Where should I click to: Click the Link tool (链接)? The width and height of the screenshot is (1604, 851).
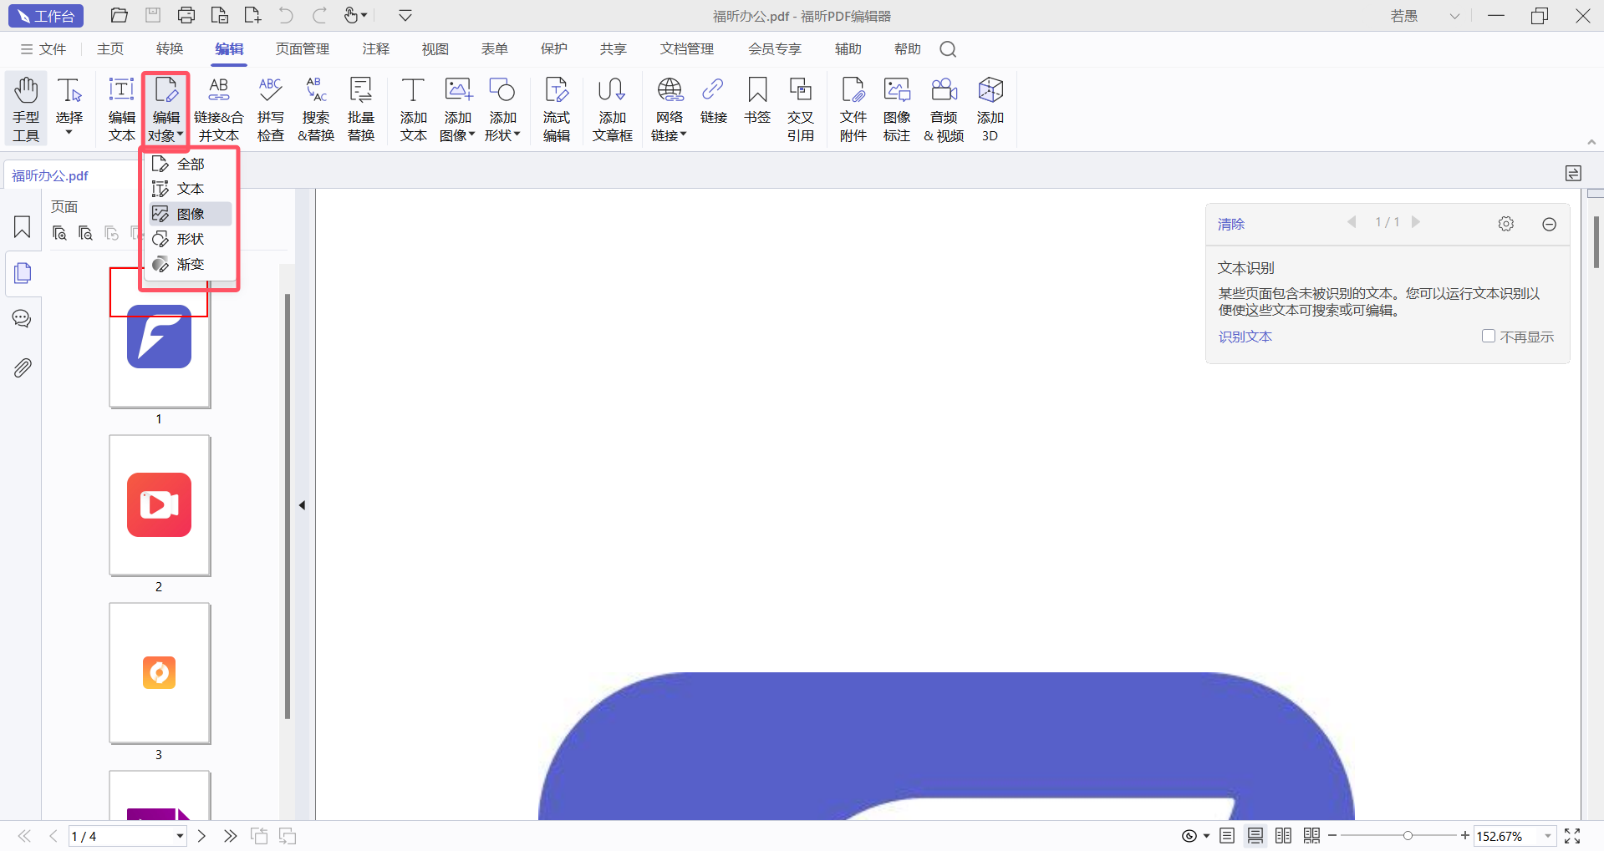pos(713,101)
